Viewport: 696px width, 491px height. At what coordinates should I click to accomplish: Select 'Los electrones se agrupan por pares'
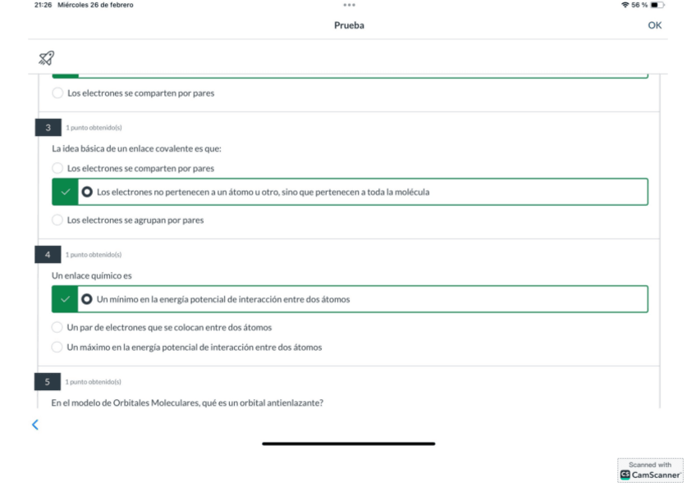[57, 220]
